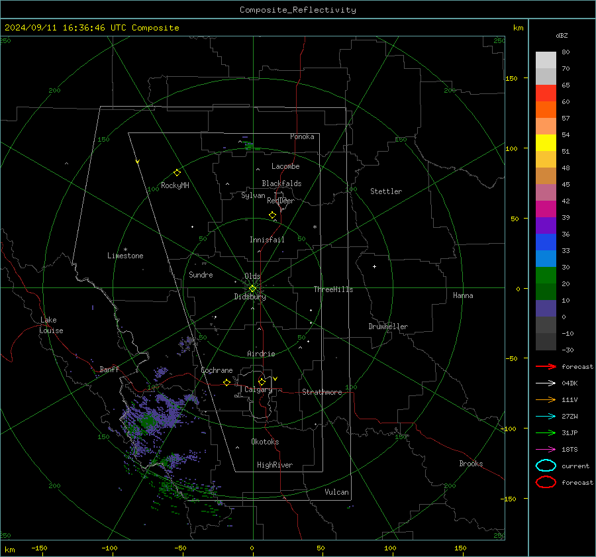
Task: Click the red 65 dBZ color swatch
Action: 546,93
